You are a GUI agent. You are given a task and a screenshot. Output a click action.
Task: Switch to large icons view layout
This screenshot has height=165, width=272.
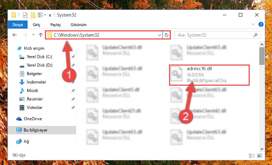[260, 155]
